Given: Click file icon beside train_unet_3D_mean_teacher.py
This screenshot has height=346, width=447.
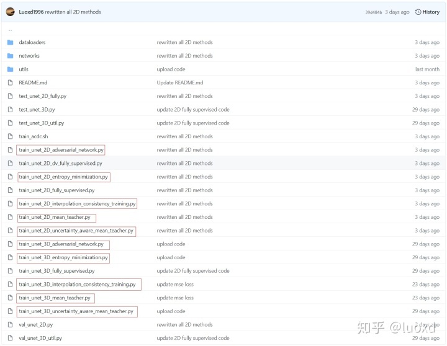Looking at the screenshot, I should (x=11, y=298).
